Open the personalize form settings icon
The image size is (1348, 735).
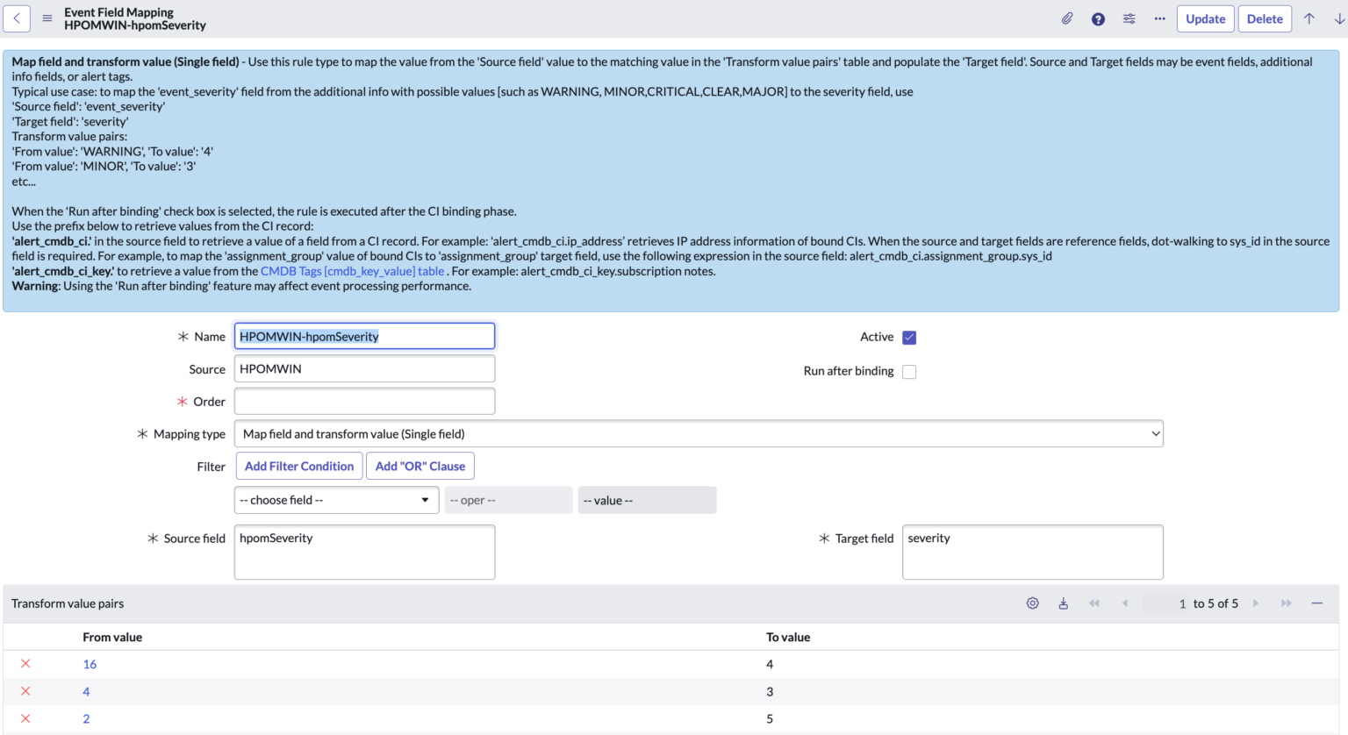[1129, 18]
